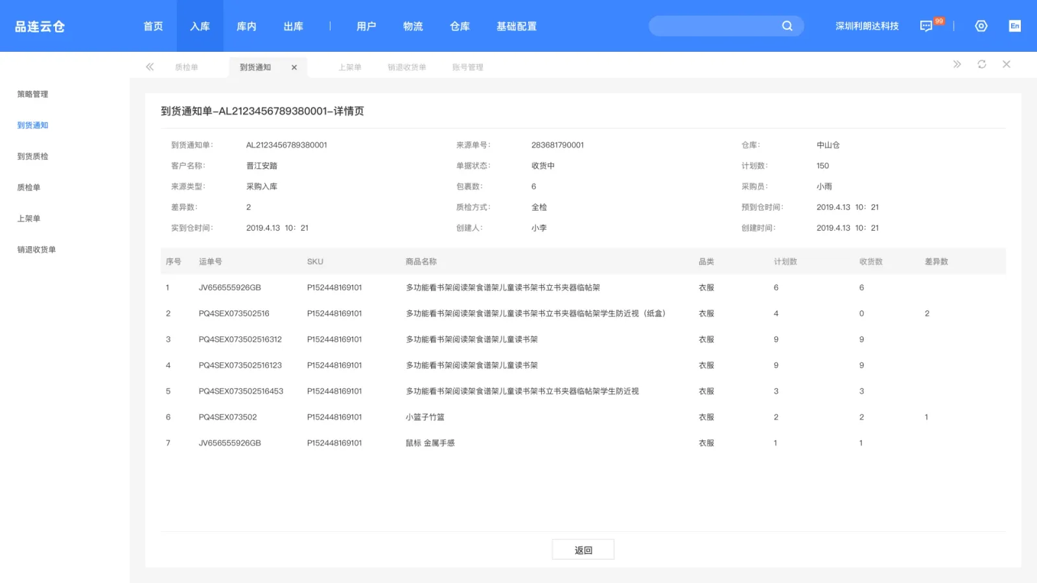The height and width of the screenshot is (583, 1037).
Task: Close the 到货通知 tab
Action: coord(294,67)
